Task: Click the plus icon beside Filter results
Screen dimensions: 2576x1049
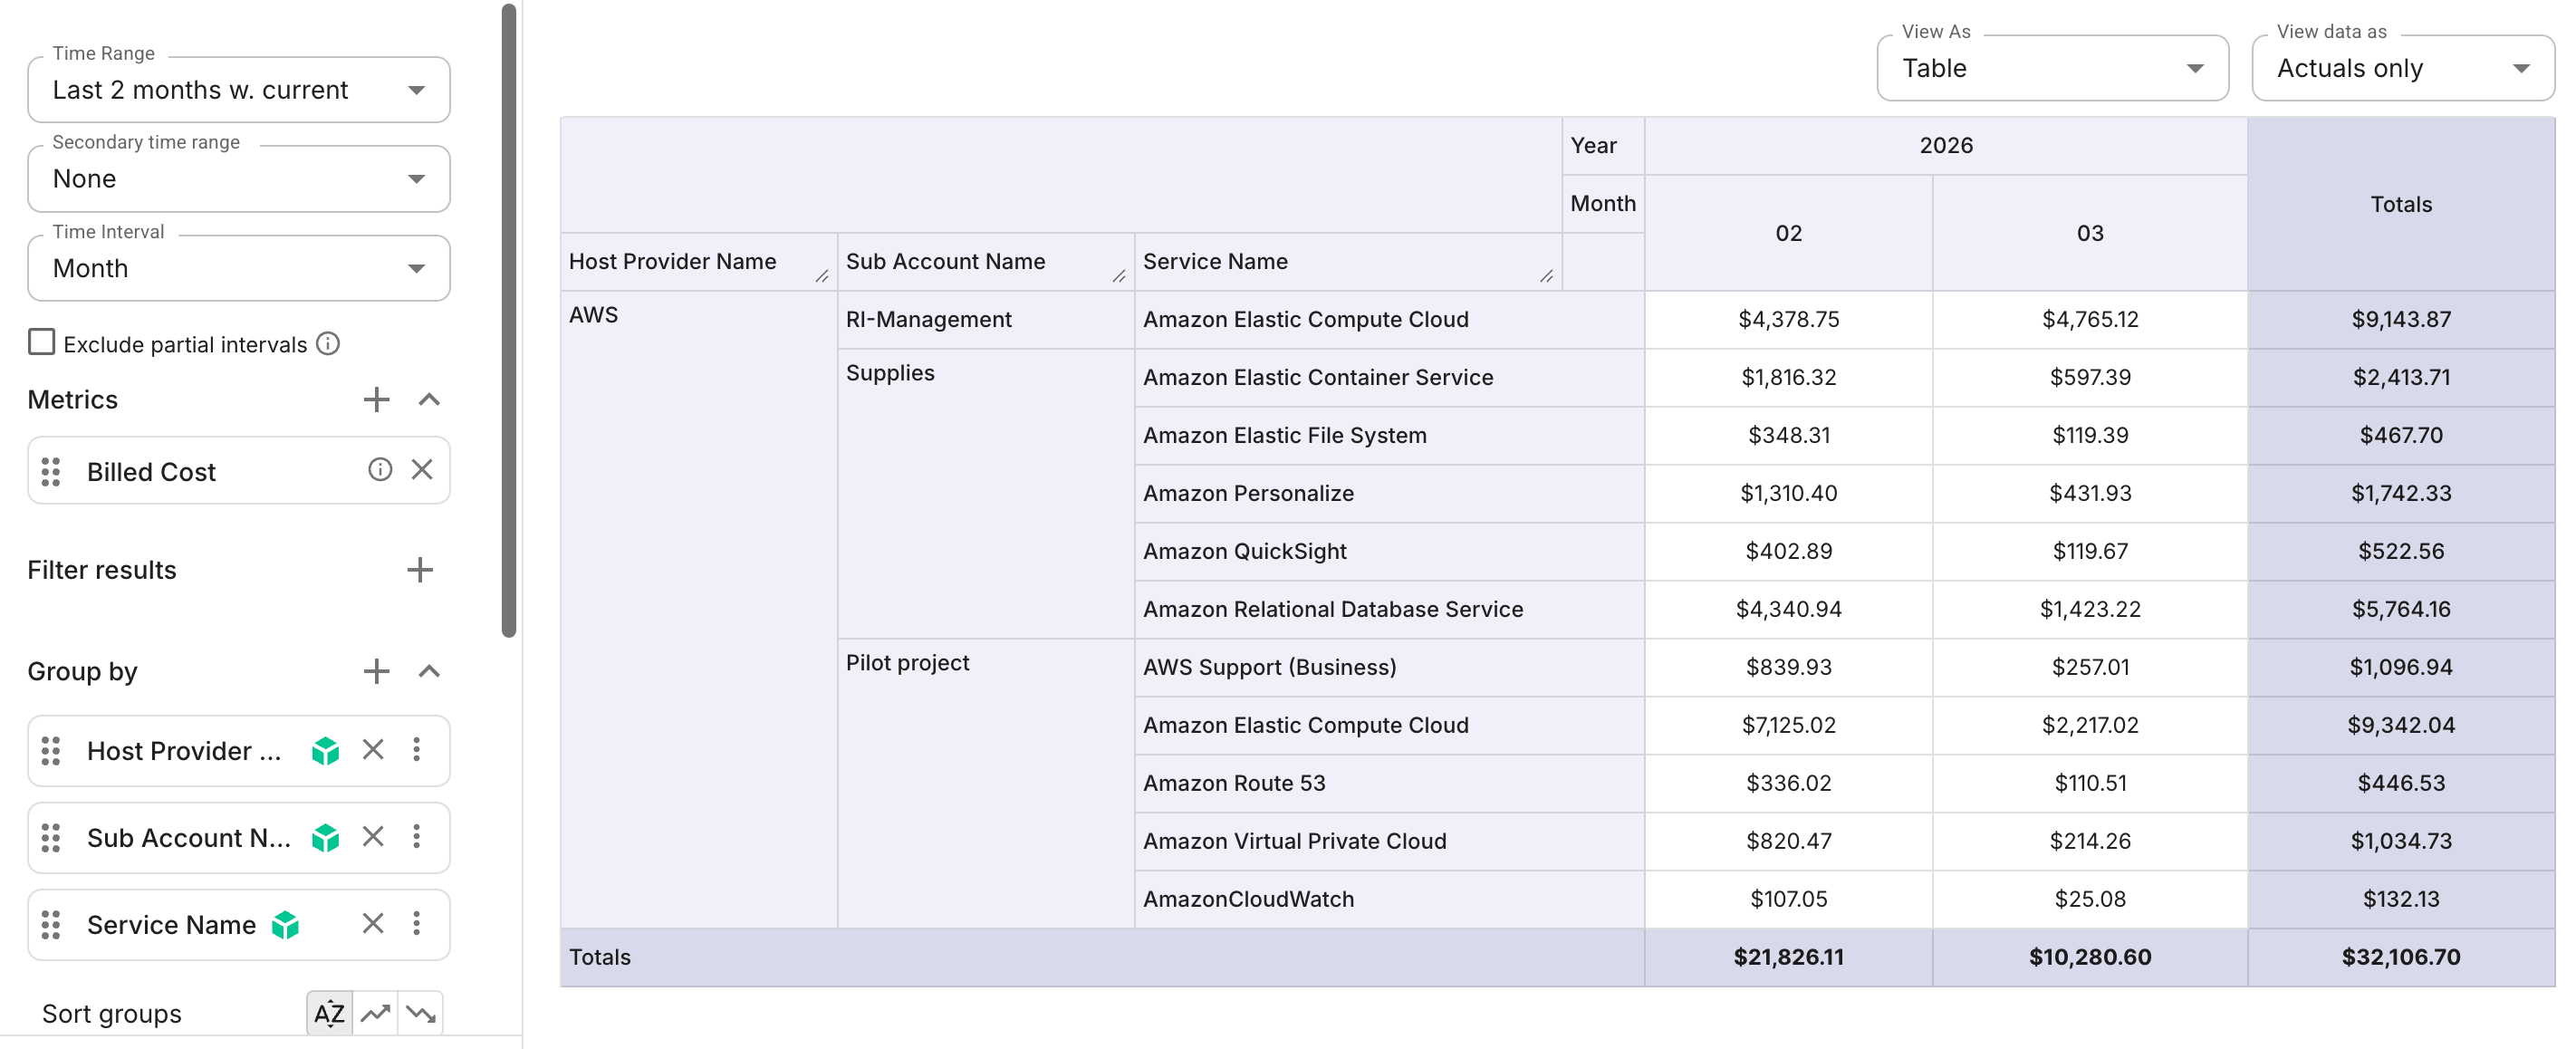Action: pyautogui.click(x=420, y=569)
